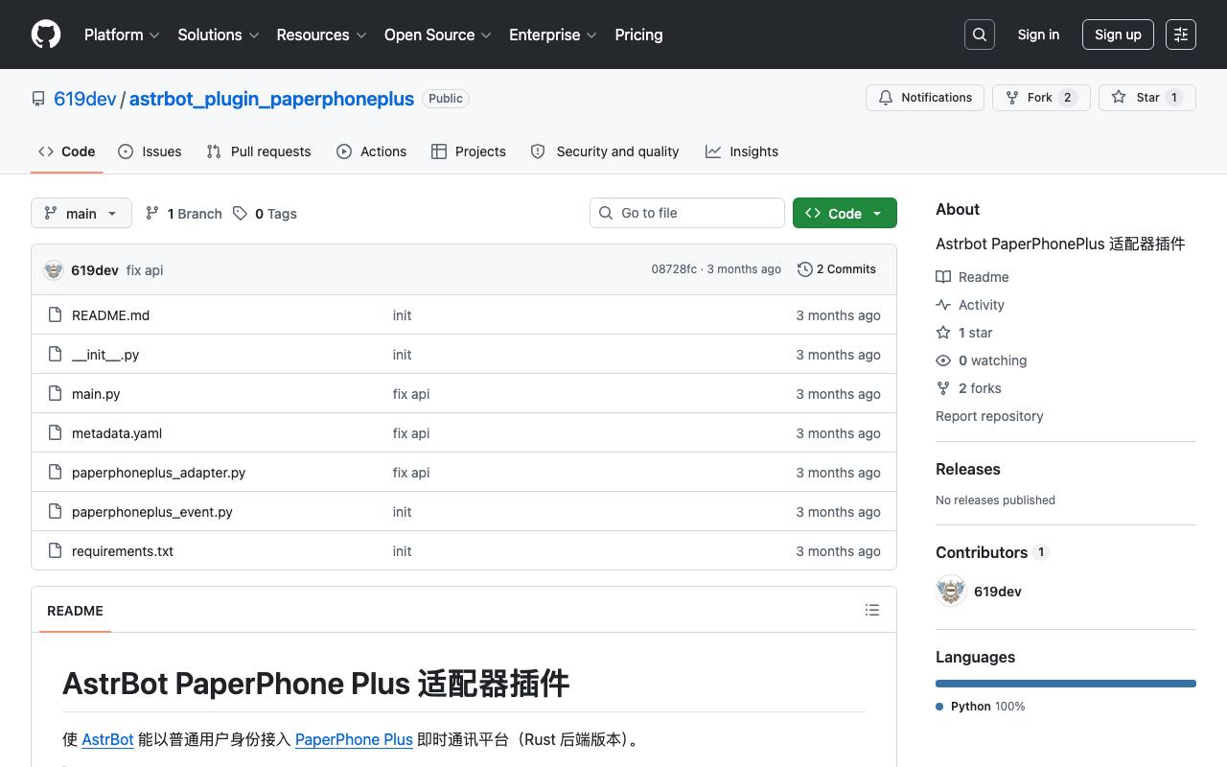The width and height of the screenshot is (1227, 767).
Task: Open the 08728fc commit hash link
Action: [674, 269]
